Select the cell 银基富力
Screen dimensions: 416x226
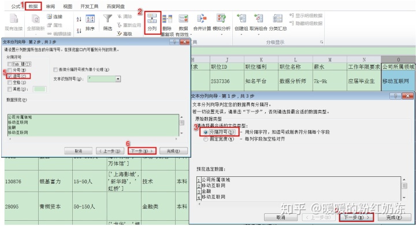[55, 181]
